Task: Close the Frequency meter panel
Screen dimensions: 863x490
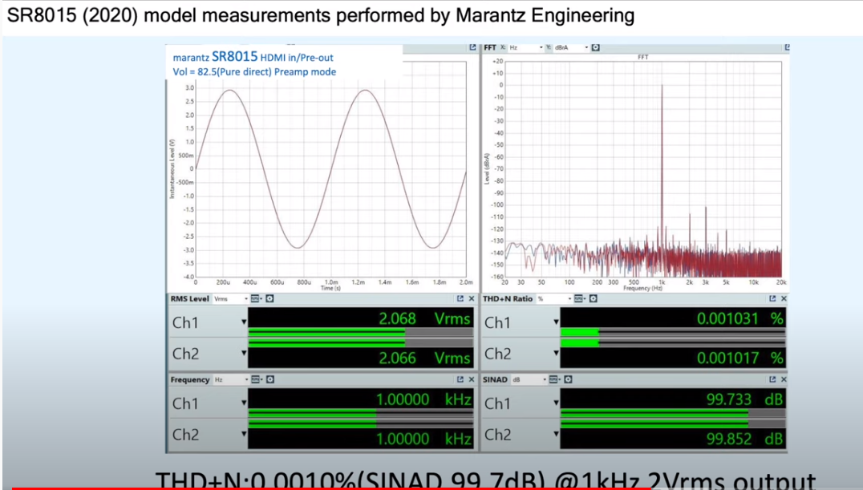Action: point(472,380)
